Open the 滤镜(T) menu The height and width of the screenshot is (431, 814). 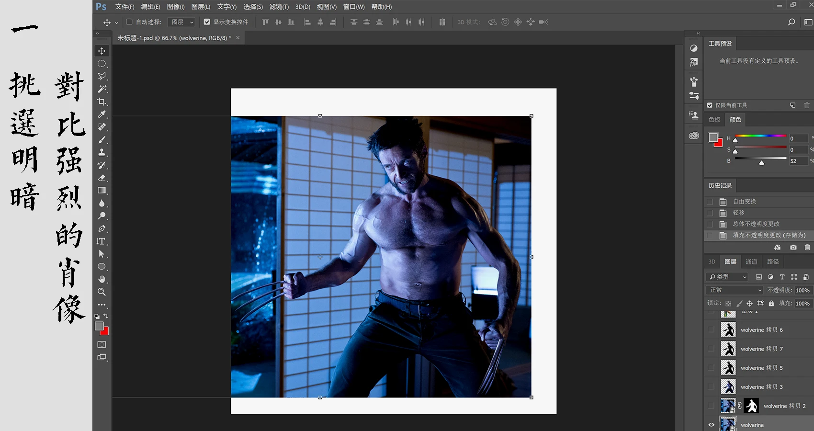point(279,7)
